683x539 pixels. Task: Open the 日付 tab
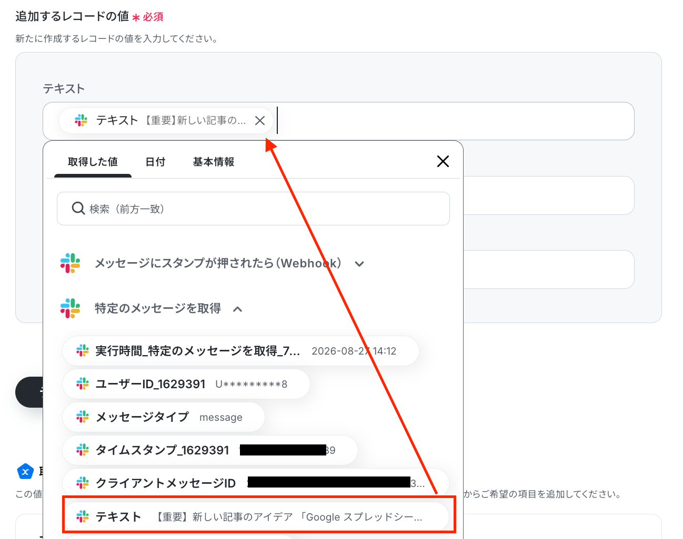[155, 162]
